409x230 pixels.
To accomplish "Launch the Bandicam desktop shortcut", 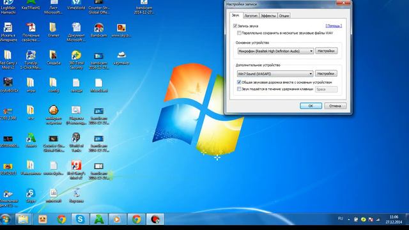I will point(98,30).
